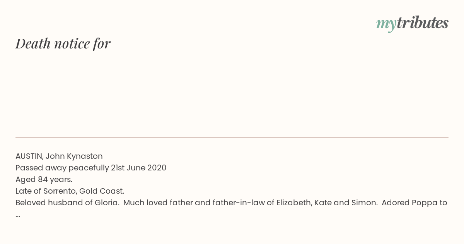Click the word 'Gloria' in the notice

[106, 203]
